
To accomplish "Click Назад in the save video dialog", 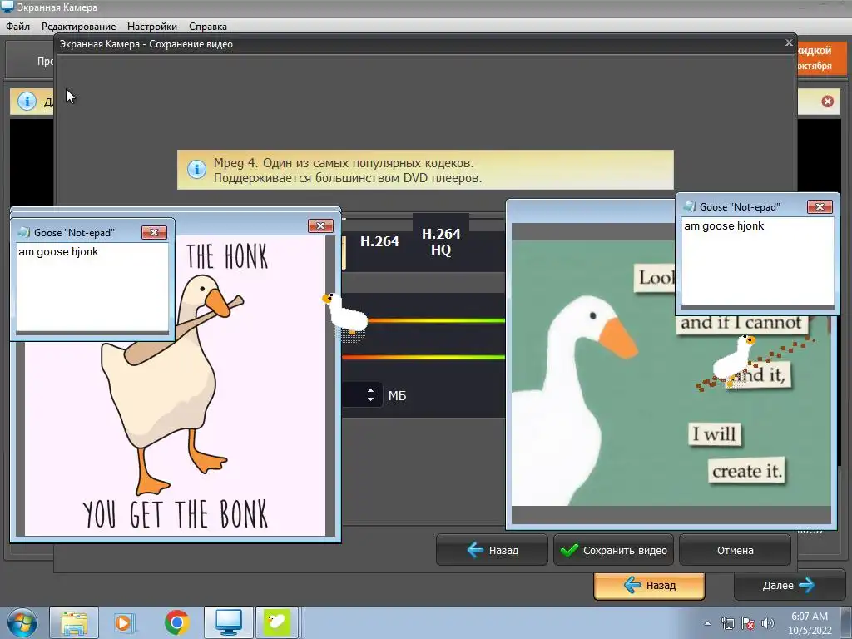I will point(492,550).
